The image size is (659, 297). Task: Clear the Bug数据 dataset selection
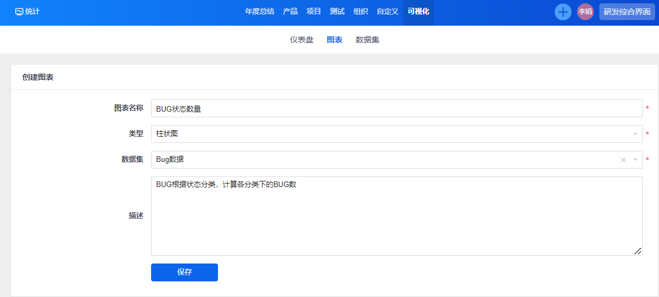pyautogui.click(x=623, y=160)
